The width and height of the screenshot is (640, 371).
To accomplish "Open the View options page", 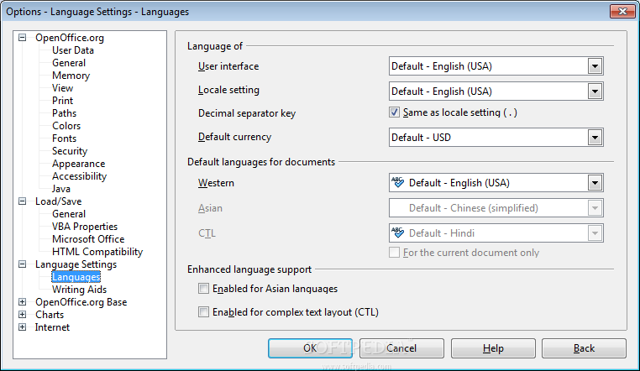I will coord(62,88).
